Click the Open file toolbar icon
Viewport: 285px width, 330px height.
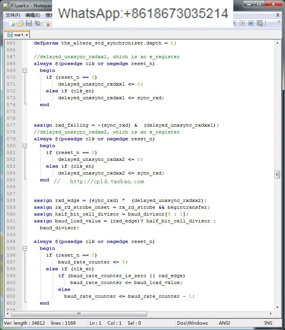click(20, 23)
